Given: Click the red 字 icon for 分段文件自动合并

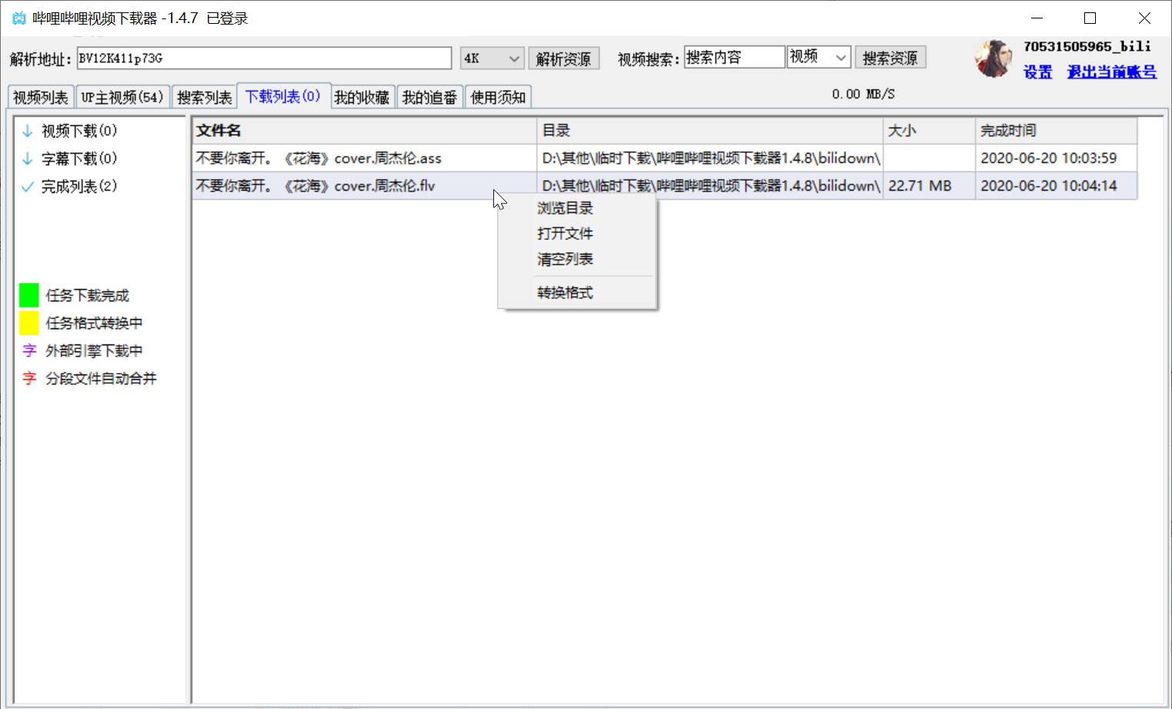Looking at the screenshot, I should [29, 378].
